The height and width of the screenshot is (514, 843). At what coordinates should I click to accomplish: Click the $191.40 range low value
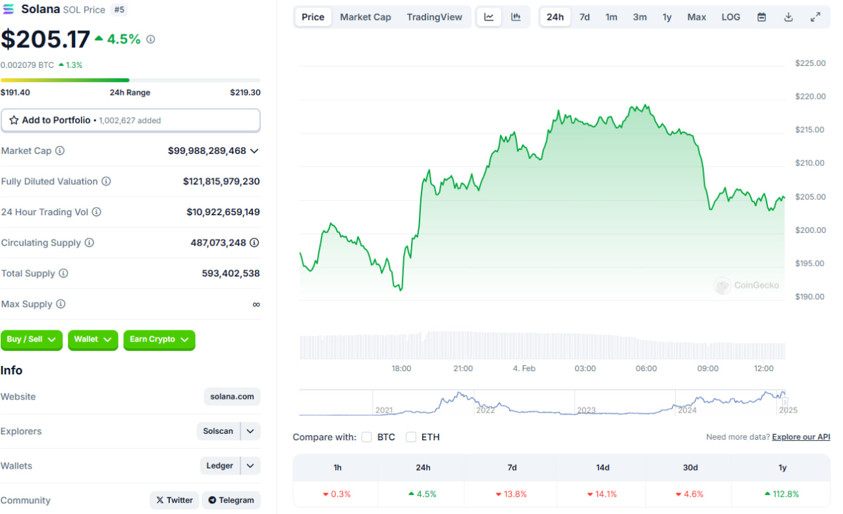click(x=15, y=93)
